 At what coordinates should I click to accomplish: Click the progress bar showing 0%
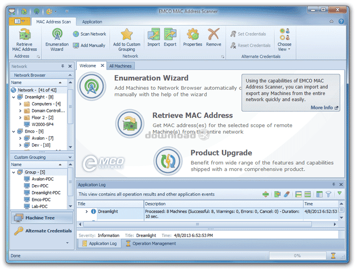point(297,256)
